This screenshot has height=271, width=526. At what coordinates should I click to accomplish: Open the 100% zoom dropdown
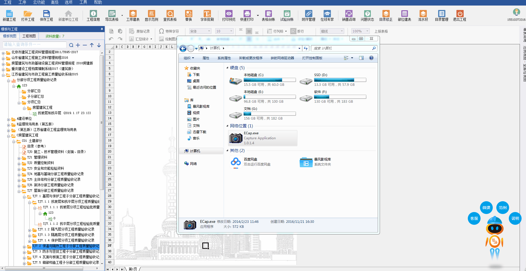click(x=367, y=31)
